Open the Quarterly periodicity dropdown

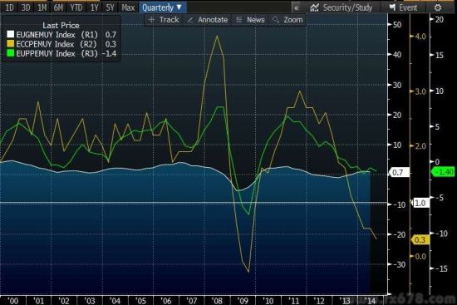tap(162, 7)
